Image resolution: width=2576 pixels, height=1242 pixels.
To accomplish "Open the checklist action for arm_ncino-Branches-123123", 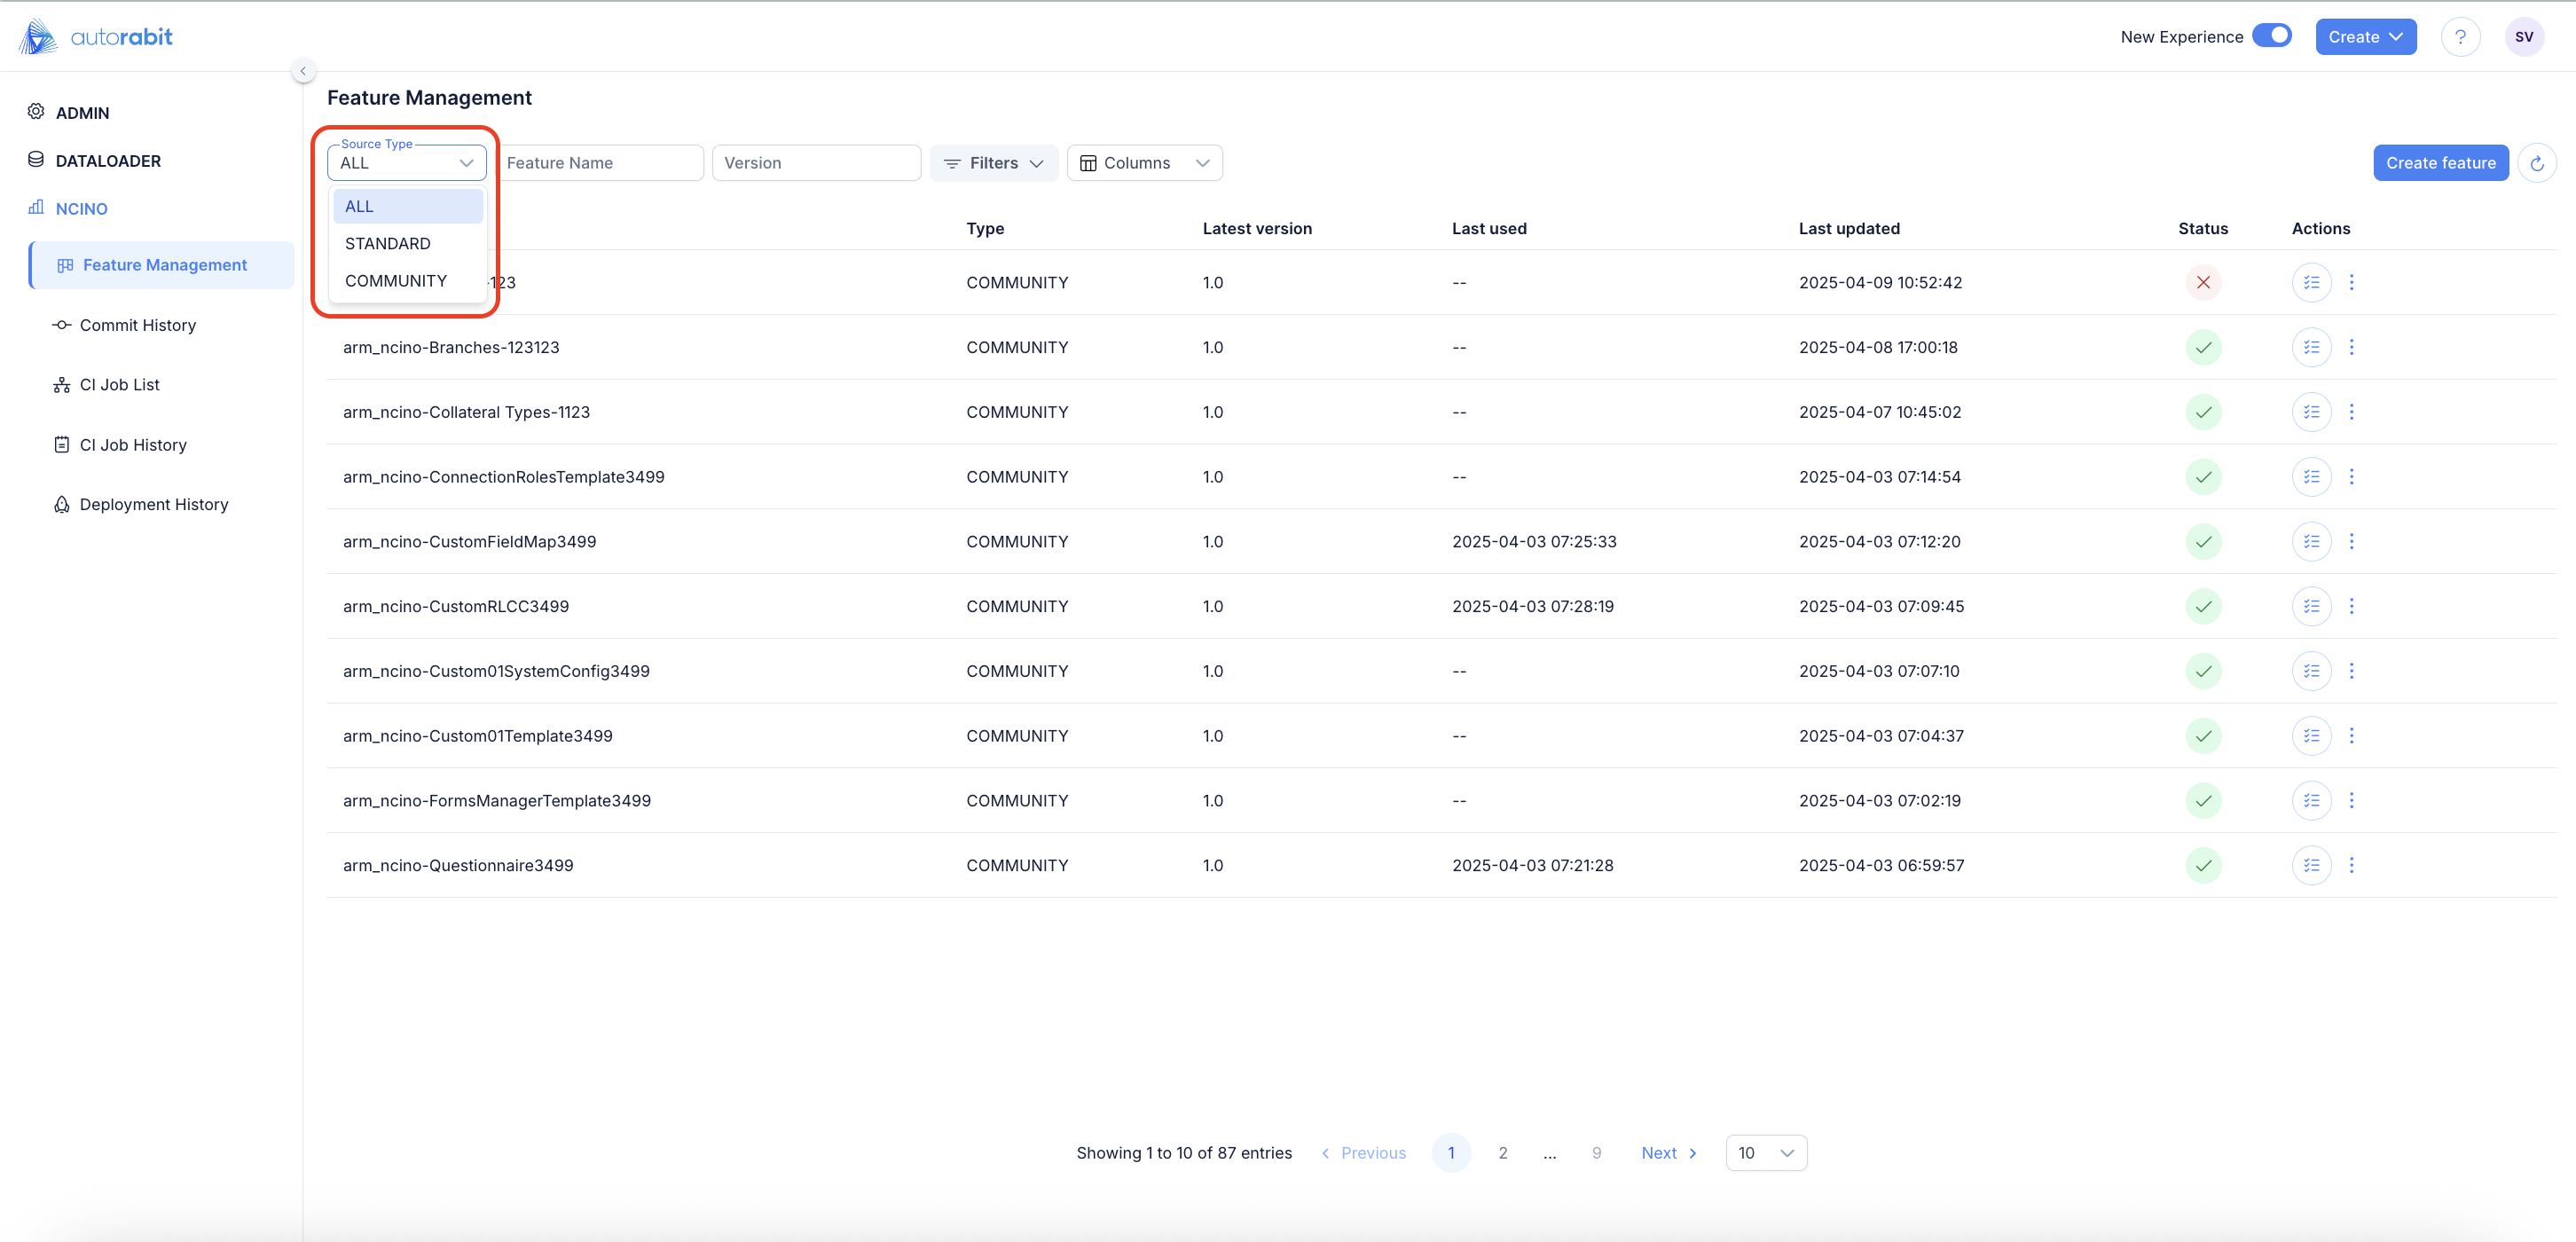I will pos(2311,347).
